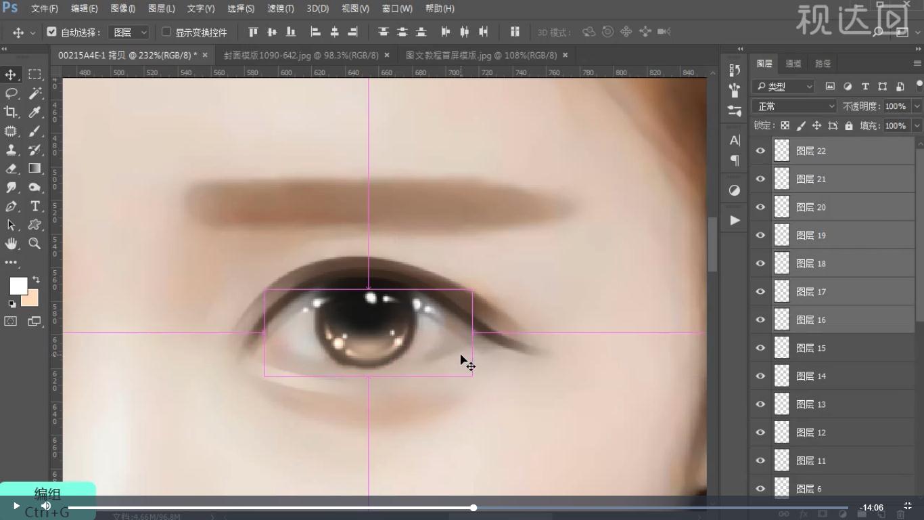Toggle Quick Mask mode icon
The height and width of the screenshot is (520, 924).
click(x=11, y=321)
